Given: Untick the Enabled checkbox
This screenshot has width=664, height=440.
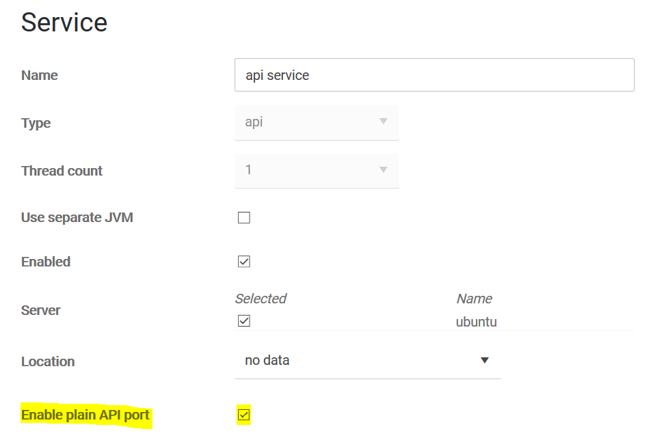Looking at the screenshot, I should pyautogui.click(x=244, y=261).
